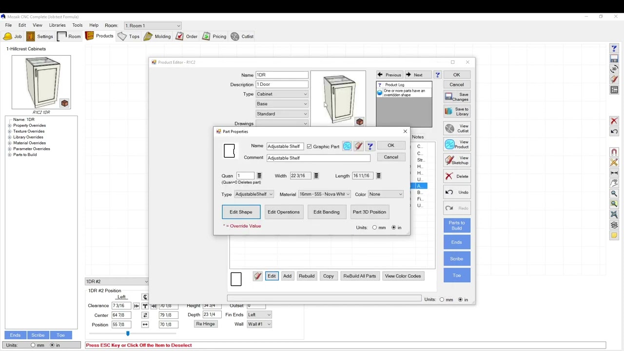Open the Pricing section

click(x=214, y=37)
